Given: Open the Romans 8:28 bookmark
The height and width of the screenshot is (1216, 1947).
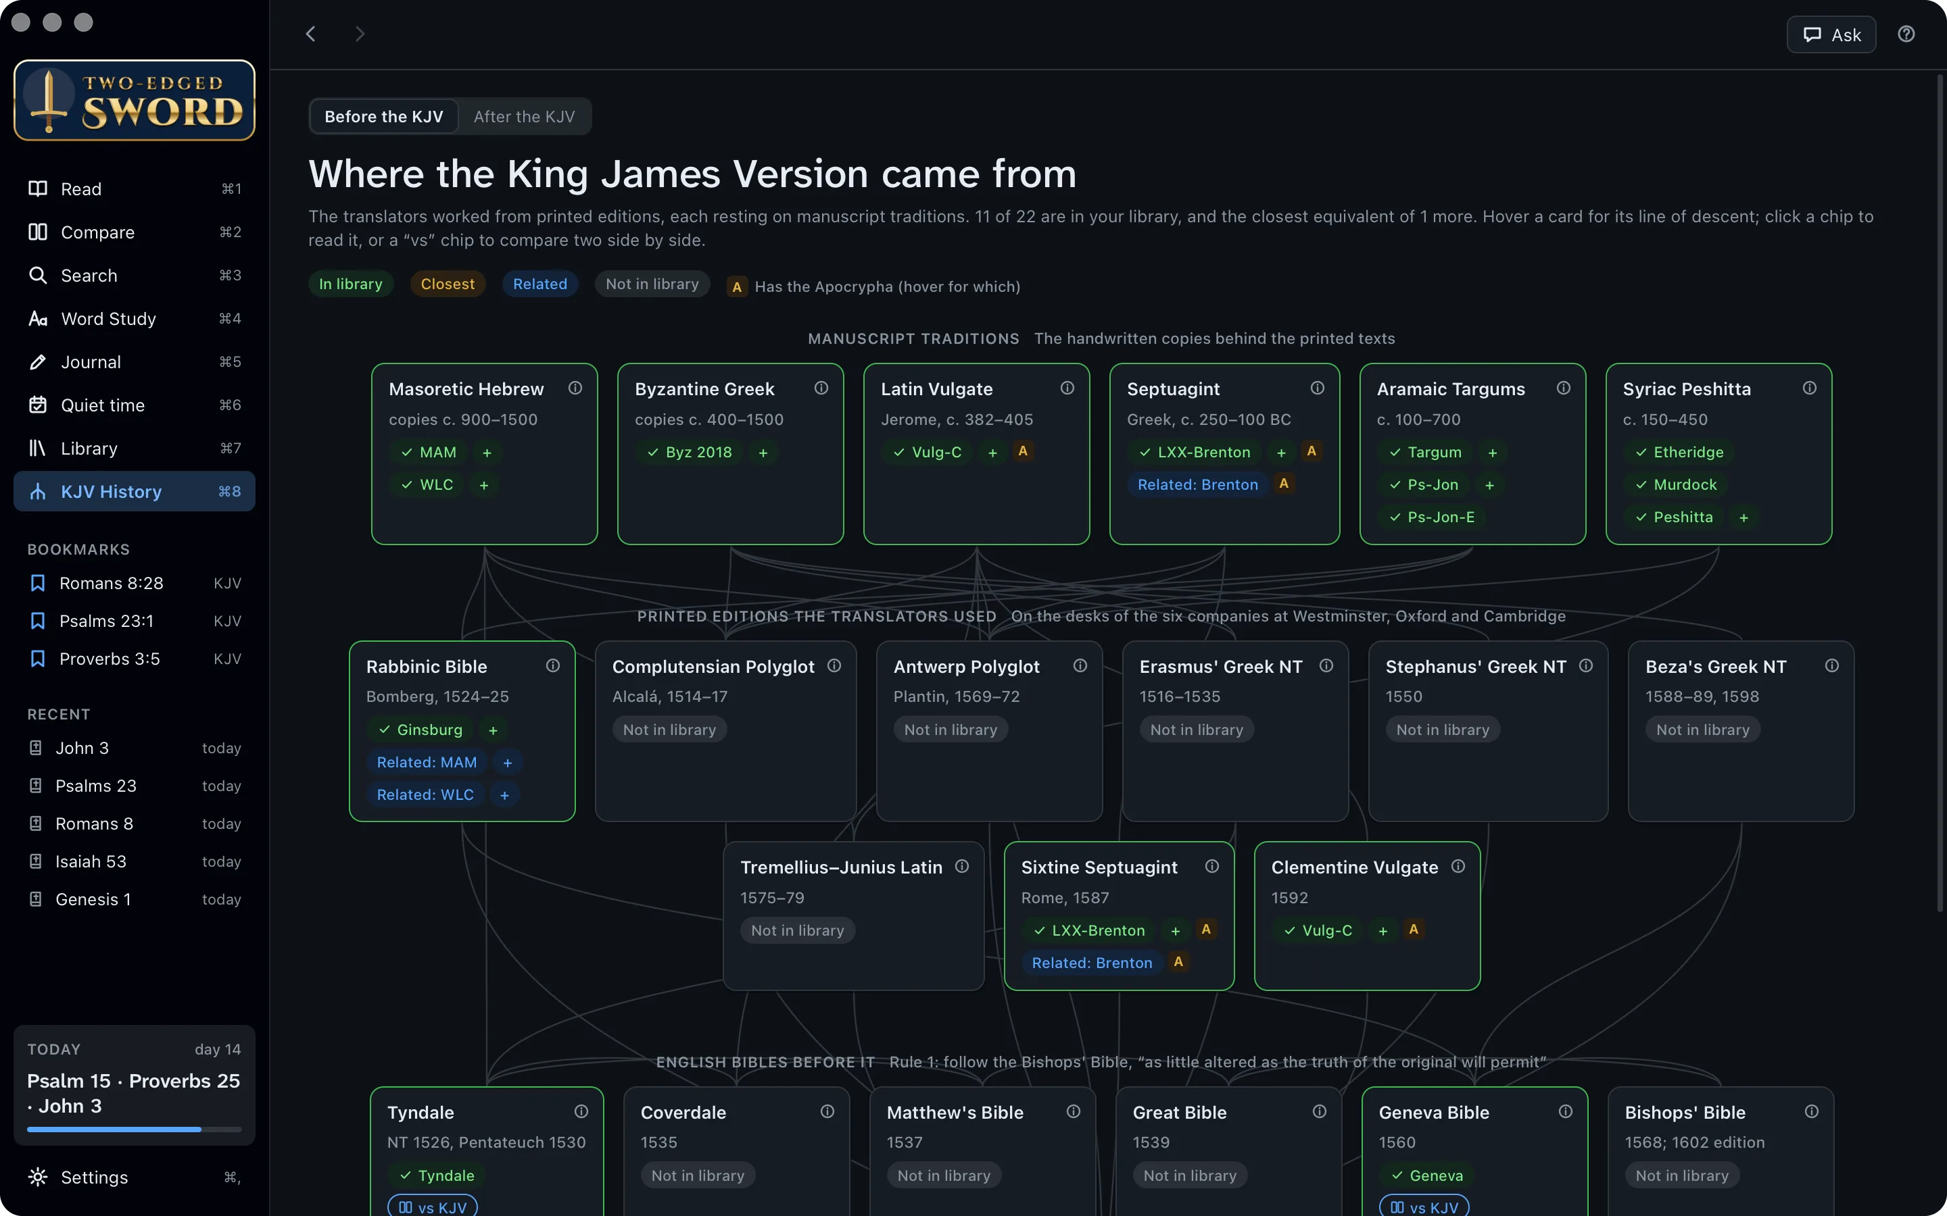Looking at the screenshot, I should tap(135, 583).
